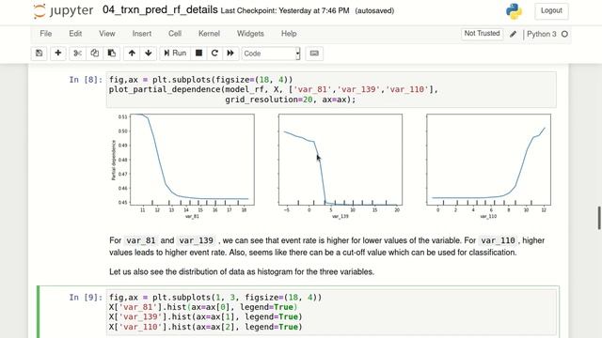Click 'Let us also see the distribution' text
The image size is (602, 338).
click(x=242, y=272)
